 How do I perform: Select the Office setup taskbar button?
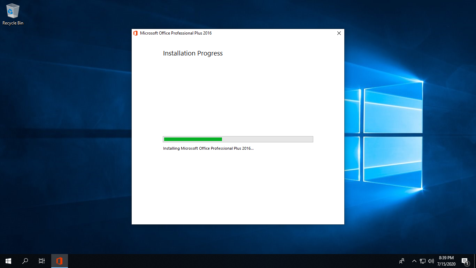(60, 261)
